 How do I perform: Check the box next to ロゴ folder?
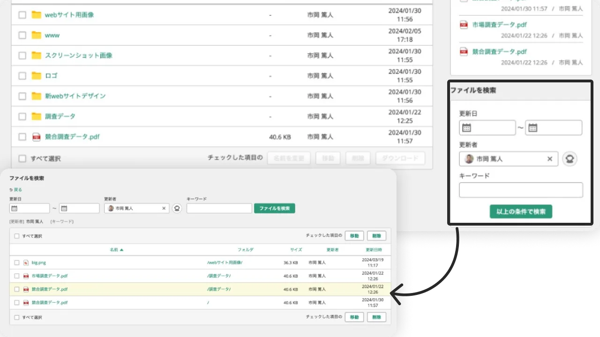coord(22,75)
